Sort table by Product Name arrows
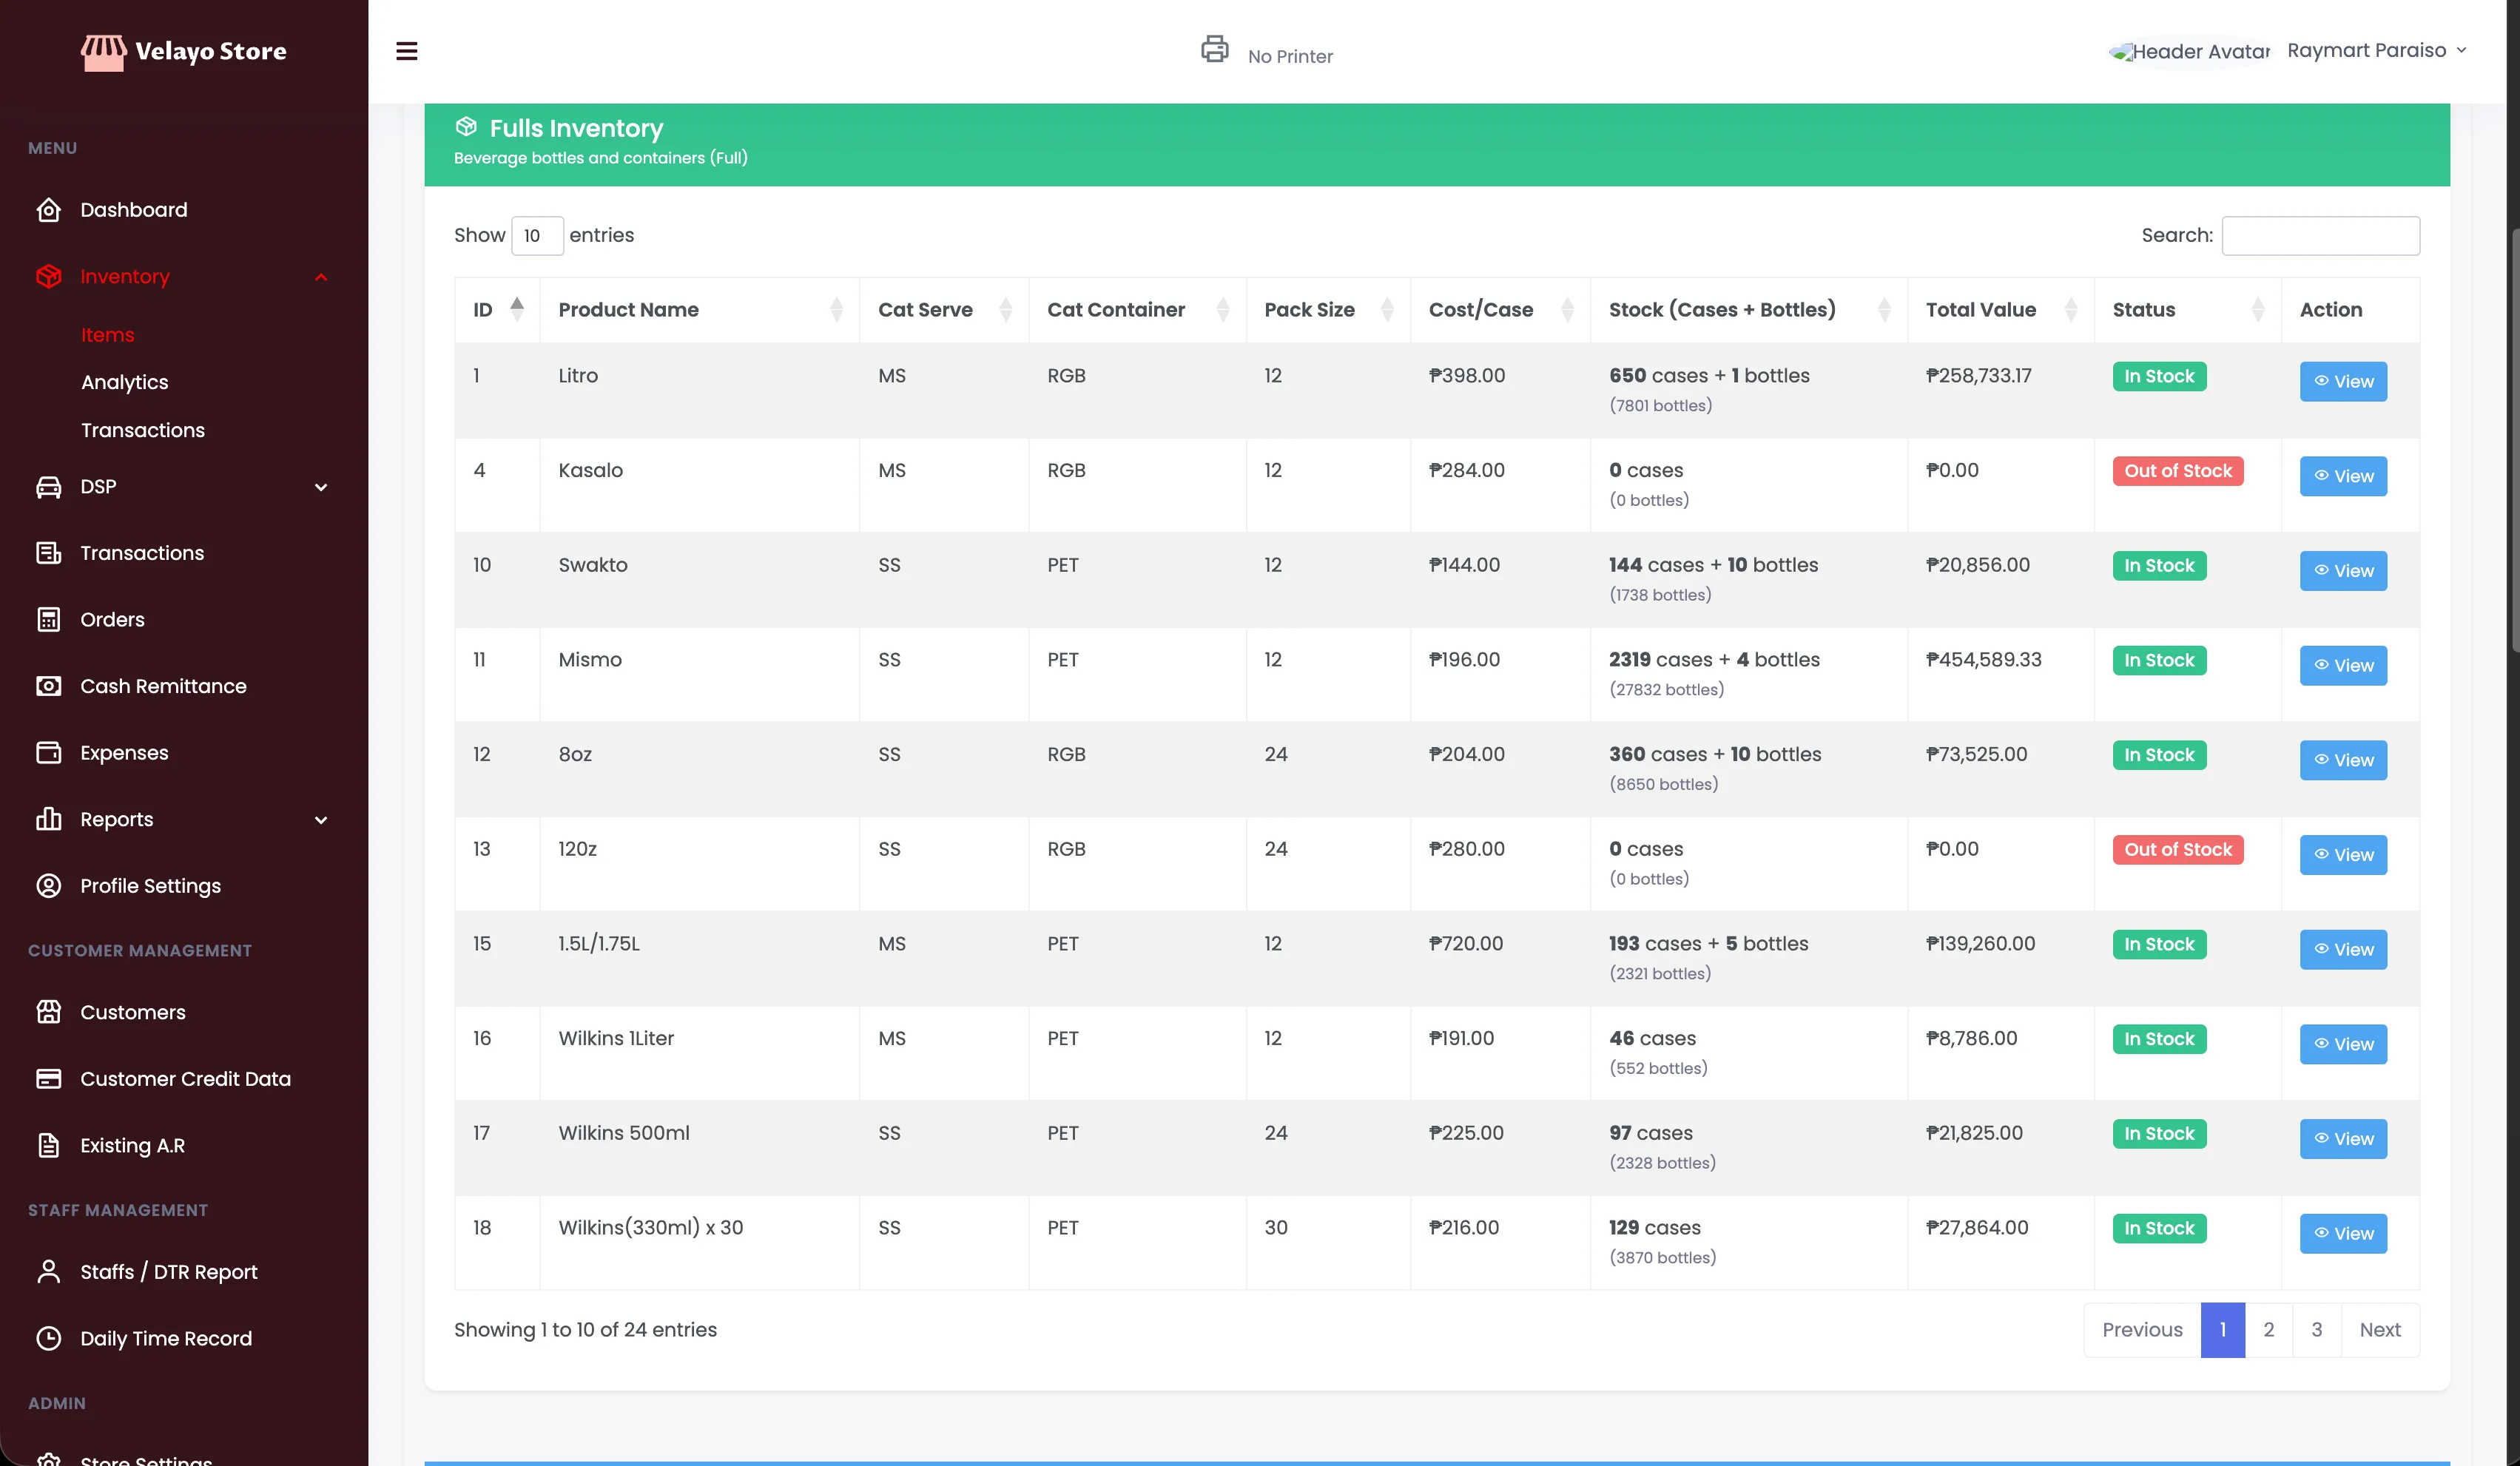2520x1466 pixels. coord(836,309)
